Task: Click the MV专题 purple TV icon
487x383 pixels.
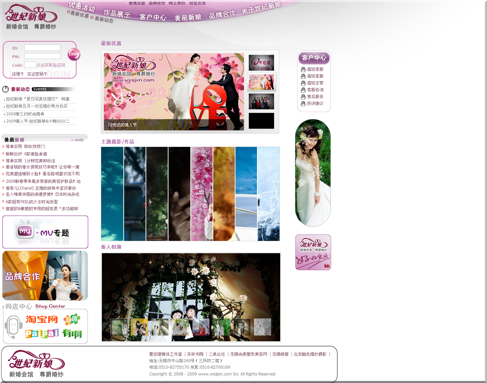Action: [24, 232]
